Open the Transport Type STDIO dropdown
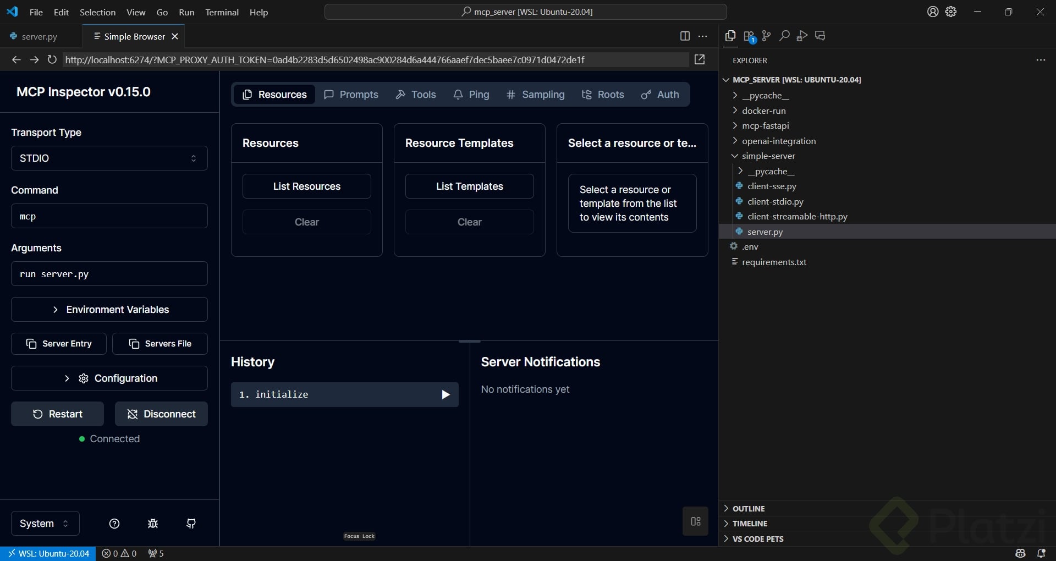This screenshot has height=561, width=1056. pos(109,158)
